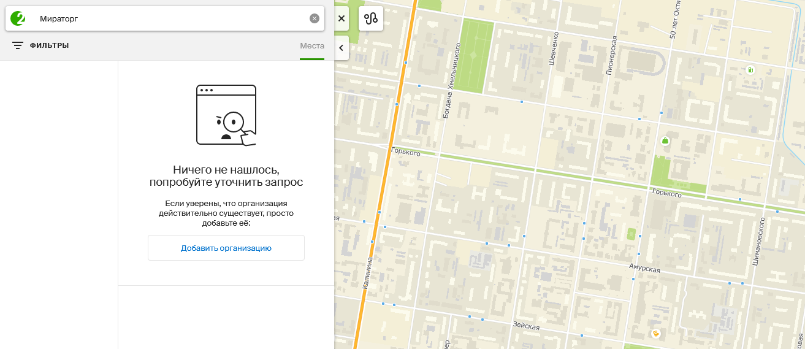Switch to the Места tab
The height and width of the screenshot is (349, 805).
pos(312,46)
